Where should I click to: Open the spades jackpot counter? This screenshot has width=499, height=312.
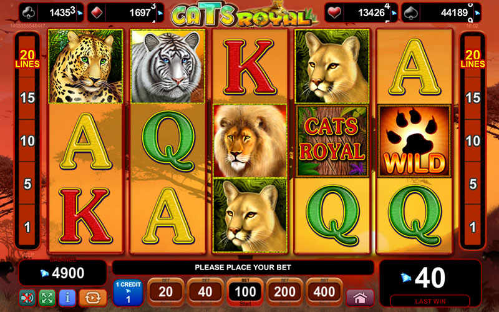coord(441,12)
